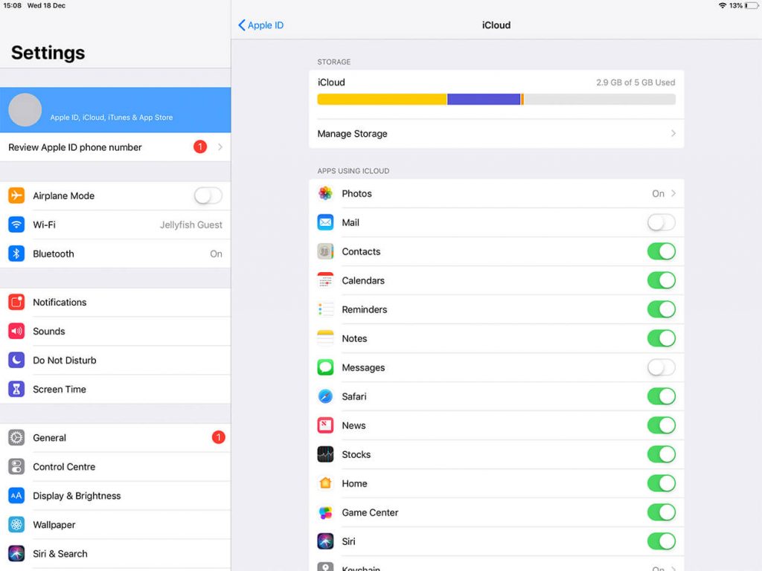
Task: Tap the Game Center bubbles icon
Action: pyautogui.click(x=326, y=512)
